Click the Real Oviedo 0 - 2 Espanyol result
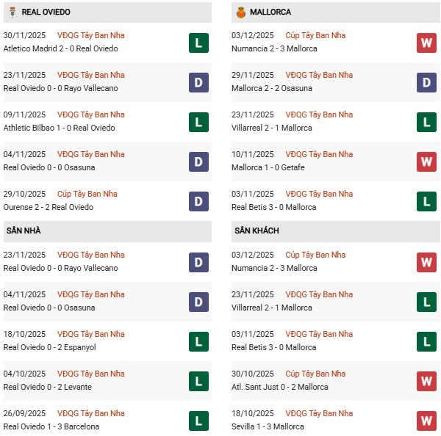Viewport: 441px width, 436px height. (x=50, y=347)
